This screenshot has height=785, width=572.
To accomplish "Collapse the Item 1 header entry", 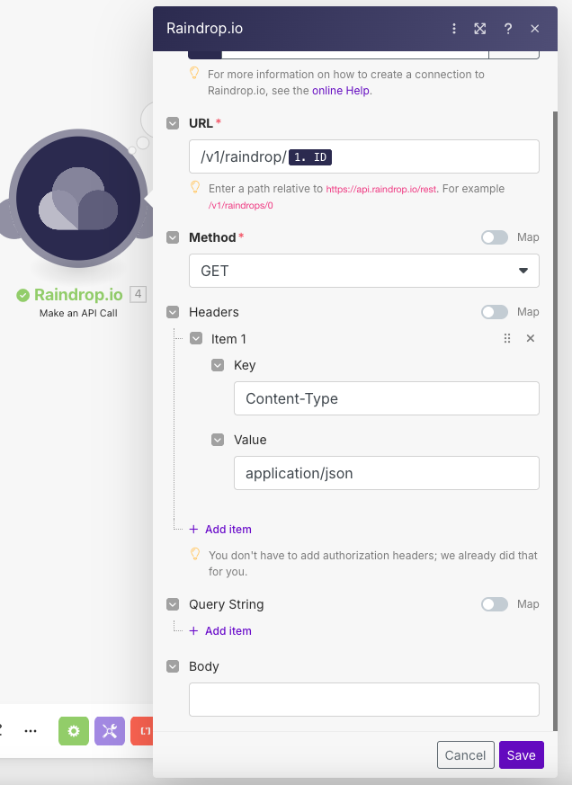I will (195, 339).
